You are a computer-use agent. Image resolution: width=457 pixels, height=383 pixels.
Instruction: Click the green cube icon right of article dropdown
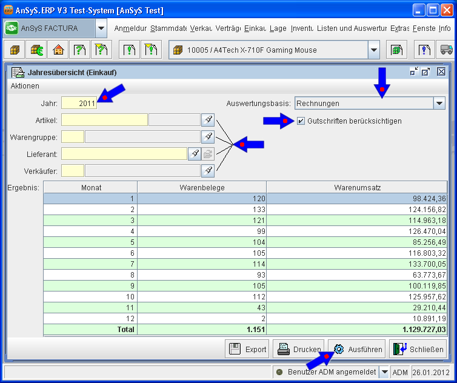click(x=397, y=50)
